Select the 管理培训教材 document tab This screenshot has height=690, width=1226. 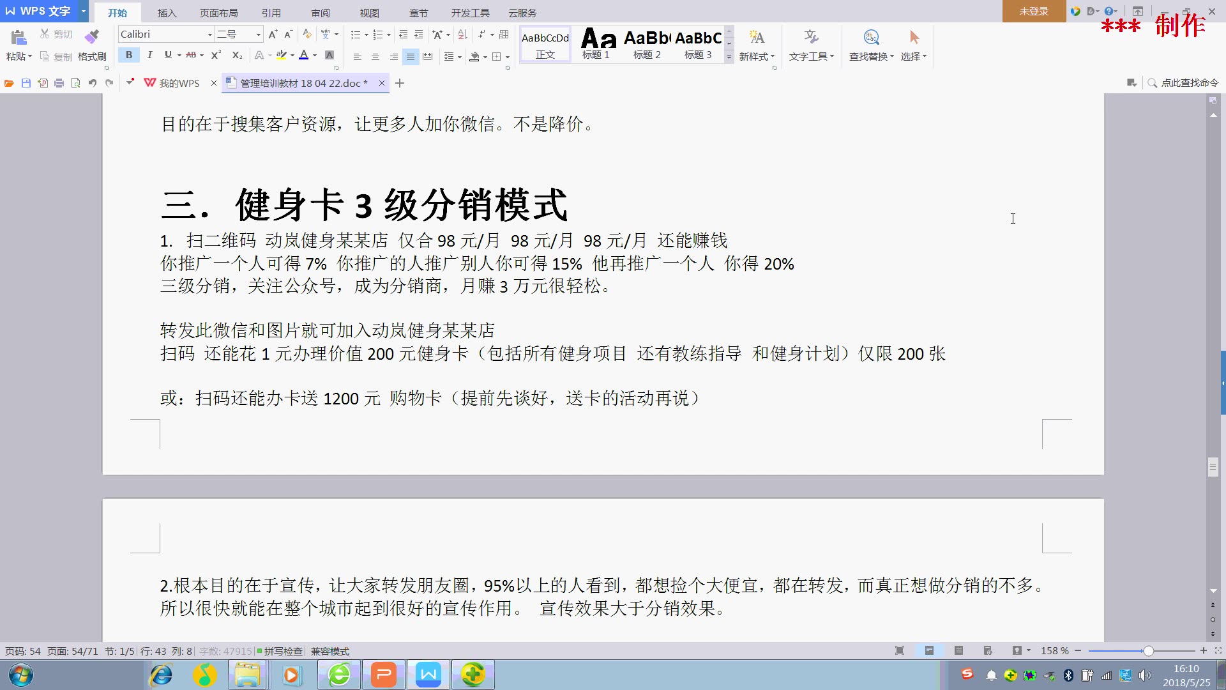[x=300, y=82]
